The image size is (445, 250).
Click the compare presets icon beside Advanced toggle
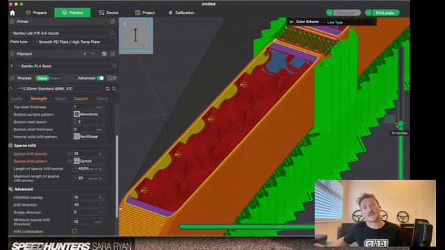pyautogui.click(x=110, y=78)
